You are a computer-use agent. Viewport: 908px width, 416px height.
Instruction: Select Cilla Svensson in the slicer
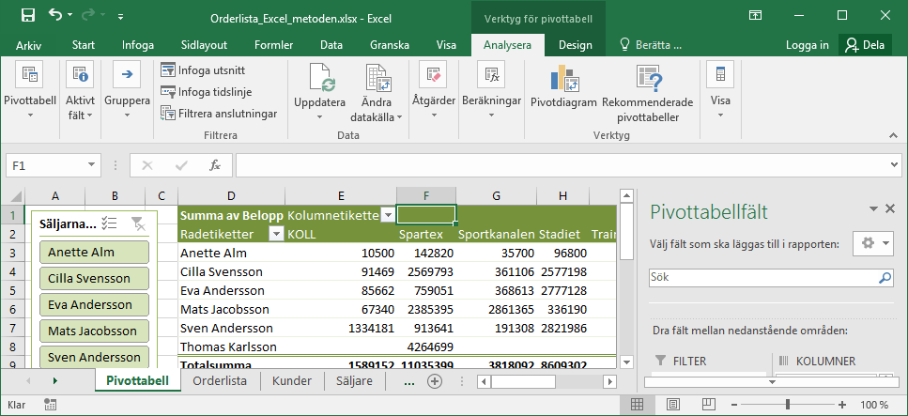click(95, 278)
